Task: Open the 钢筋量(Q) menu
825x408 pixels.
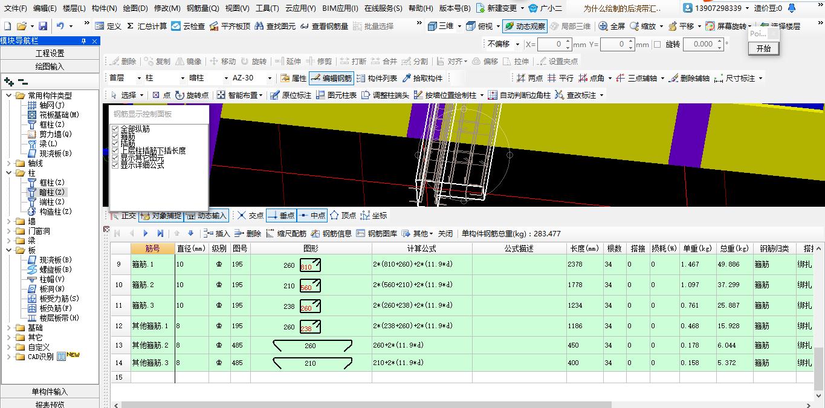Action: tap(202, 8)
